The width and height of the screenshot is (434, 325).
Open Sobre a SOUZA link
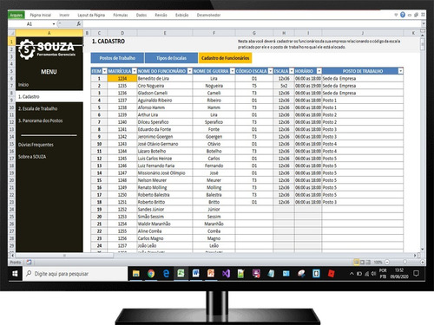32,157
